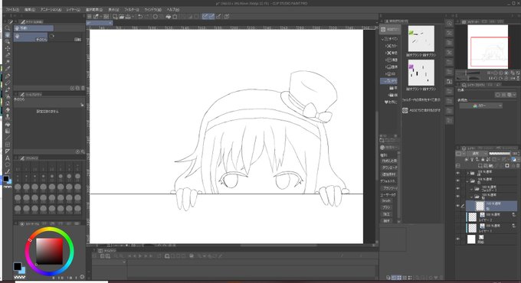
Task: Click the 作成した素材 tag button
Action: 389,161
